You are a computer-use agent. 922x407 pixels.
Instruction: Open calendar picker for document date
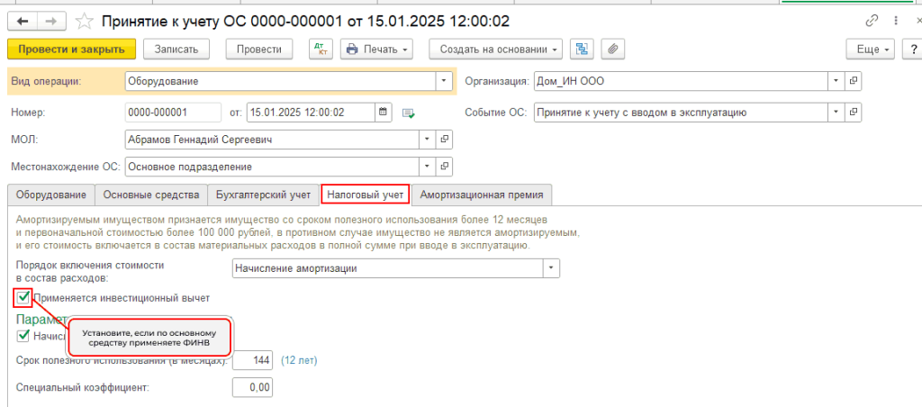coord(383,112)
